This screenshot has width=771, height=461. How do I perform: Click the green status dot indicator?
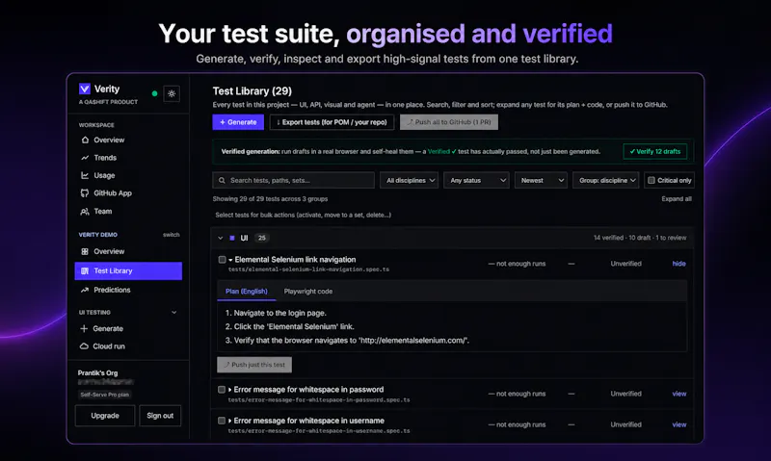click(154, 93)
